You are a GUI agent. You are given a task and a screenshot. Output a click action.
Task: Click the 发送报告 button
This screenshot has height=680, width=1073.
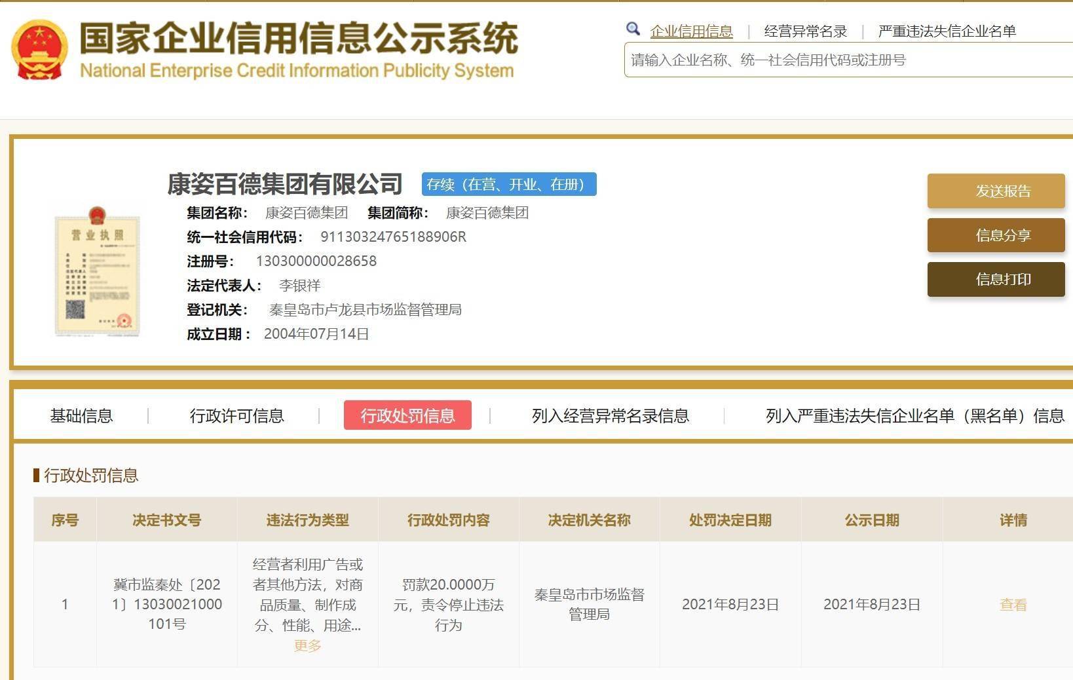point(996,191)
